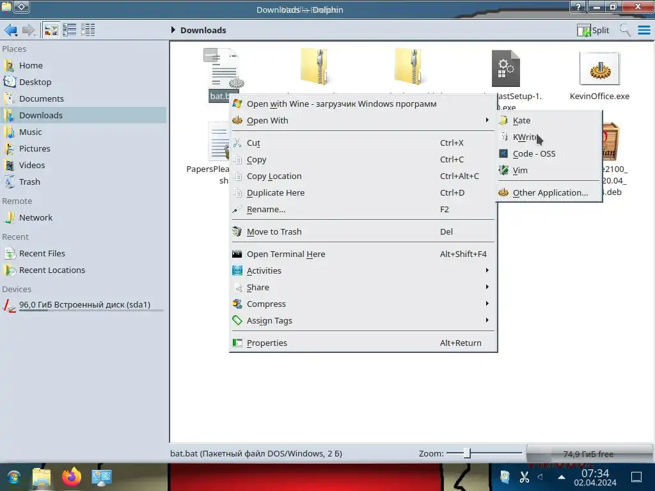The width and height of the screenshot is (655, 491).
Task: Click the 74,9 ГиБ free space bar
Action: pyautogui.click(x=589, y=454)
